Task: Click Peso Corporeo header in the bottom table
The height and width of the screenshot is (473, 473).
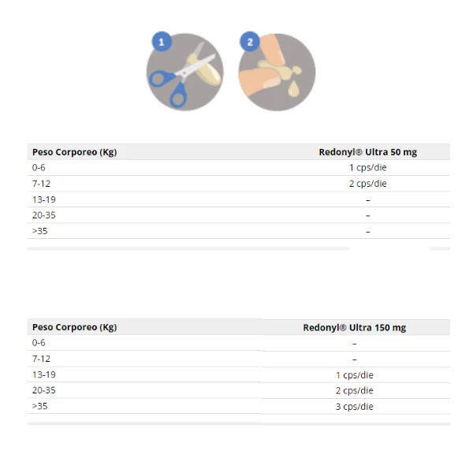Action: click(x=74, y=327)
